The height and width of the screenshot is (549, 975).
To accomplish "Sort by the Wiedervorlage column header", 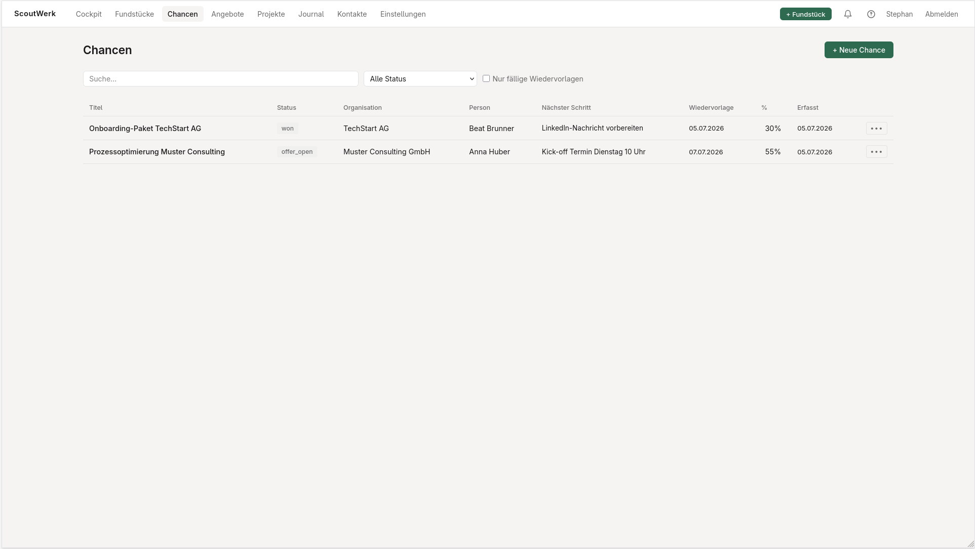I will (x=711, y=108).
